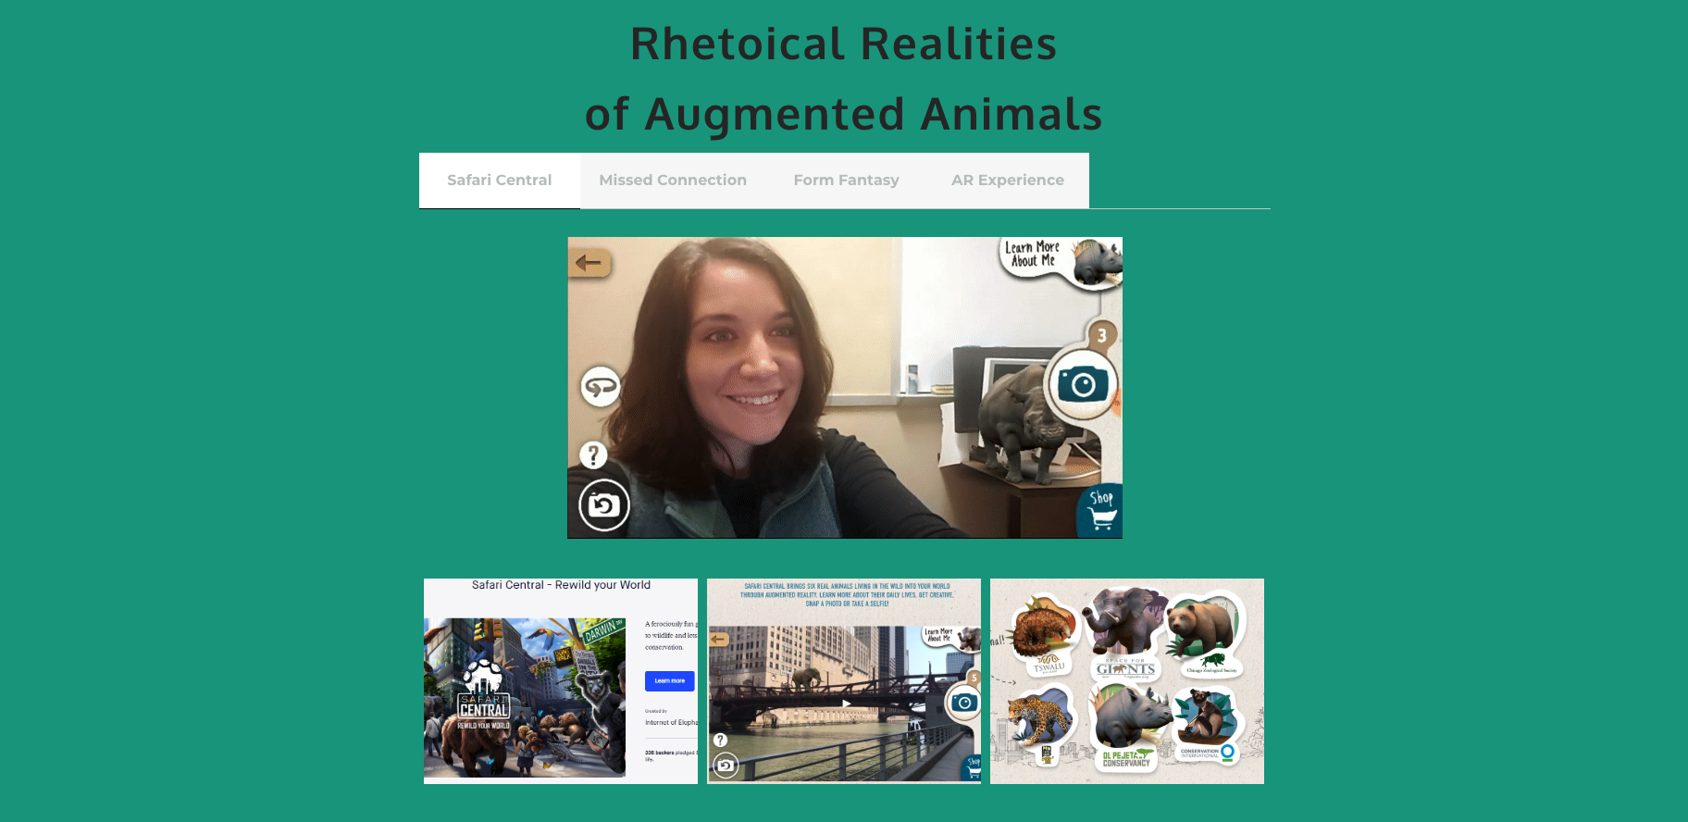Open the Missed Connection tab
This screenshot has width=1688, height=822.
coord(673,181)
